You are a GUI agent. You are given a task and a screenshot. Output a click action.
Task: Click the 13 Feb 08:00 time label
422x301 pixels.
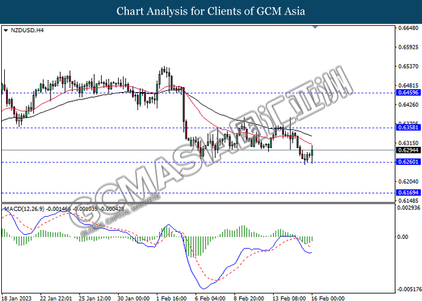[289, 298]
